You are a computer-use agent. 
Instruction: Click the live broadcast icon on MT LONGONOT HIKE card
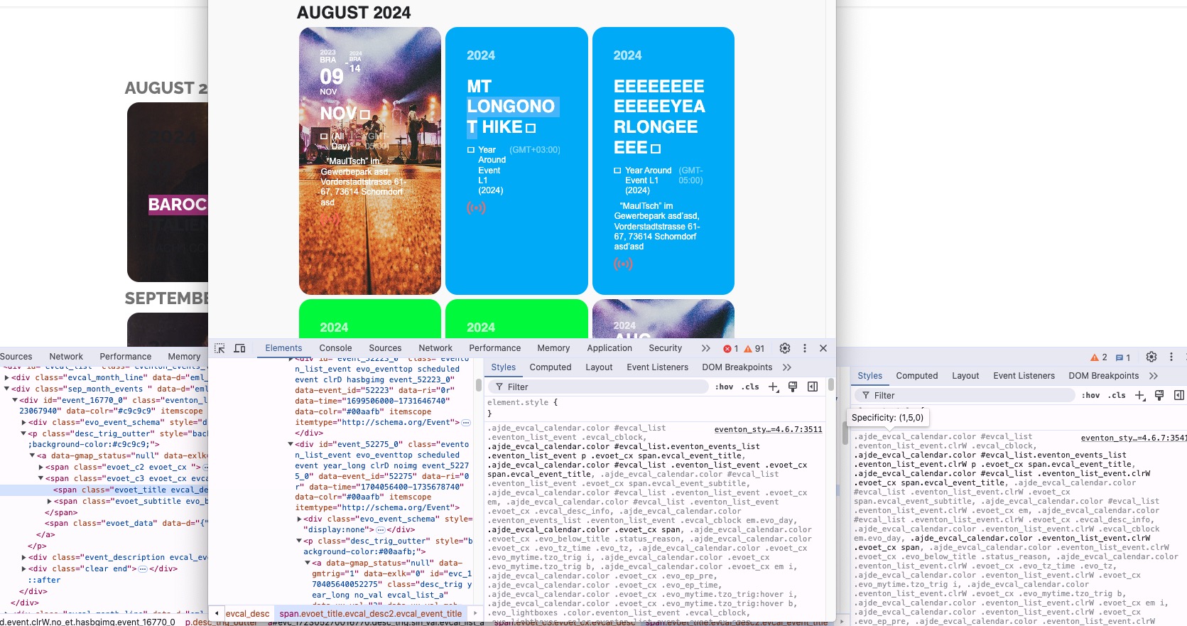(476, 208)
